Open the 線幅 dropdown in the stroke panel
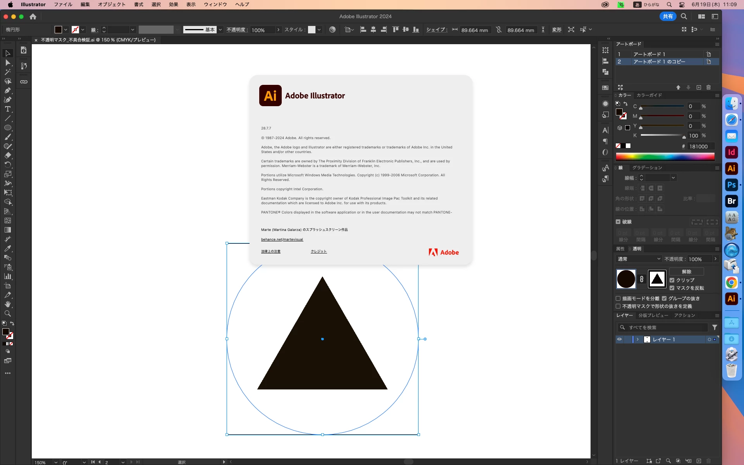The image size is (744, 465). click(x=673, y=178)
